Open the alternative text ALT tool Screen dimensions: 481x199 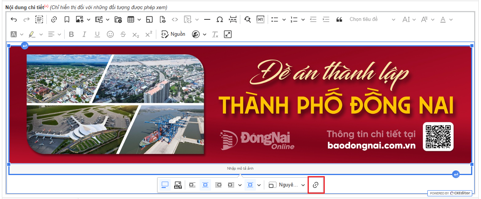[178, 185]
